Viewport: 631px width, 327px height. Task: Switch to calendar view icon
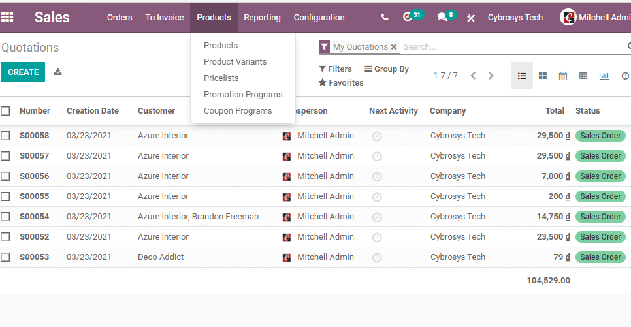(x=563, y=76)
